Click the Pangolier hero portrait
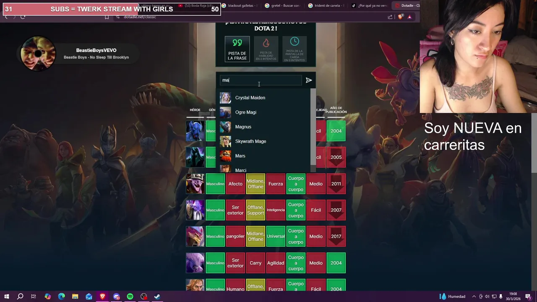 point(195,237)
